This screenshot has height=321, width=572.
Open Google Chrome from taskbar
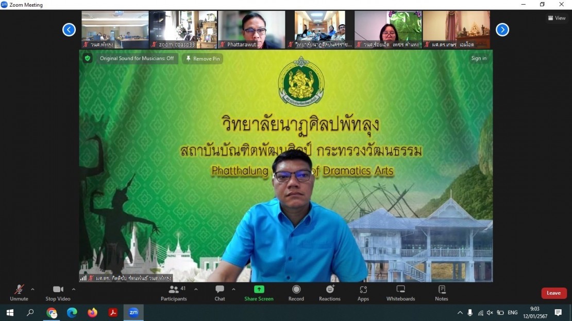pyautogui.click(x=52, y=313)
